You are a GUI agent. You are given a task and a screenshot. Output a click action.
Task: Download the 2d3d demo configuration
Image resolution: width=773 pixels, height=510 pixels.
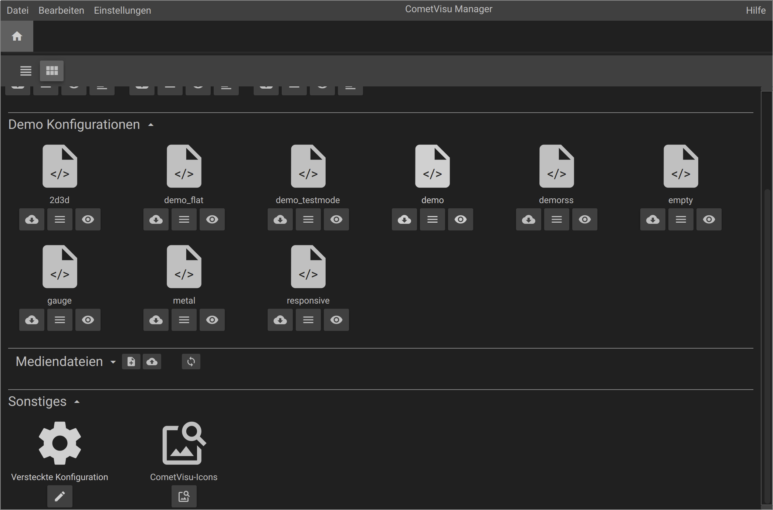point(32,219)
